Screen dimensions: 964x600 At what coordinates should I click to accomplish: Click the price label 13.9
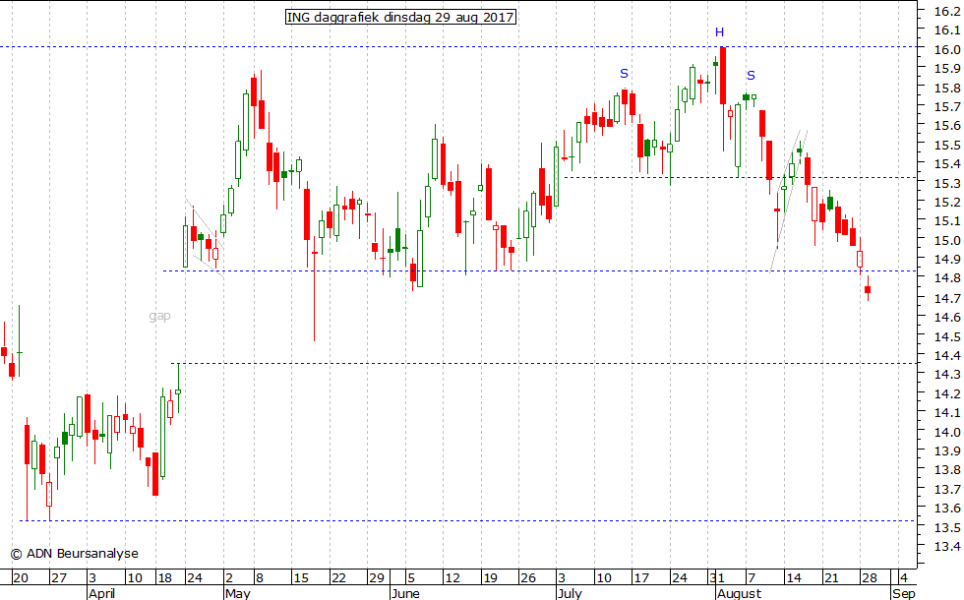click(947, 451)
